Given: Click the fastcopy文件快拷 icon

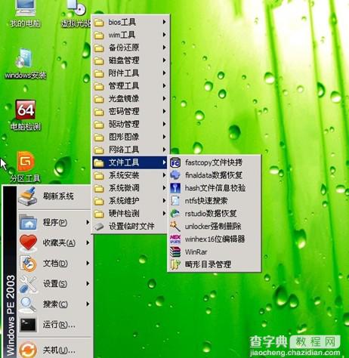Looking at the screenshot, I should tap(175, 162).
